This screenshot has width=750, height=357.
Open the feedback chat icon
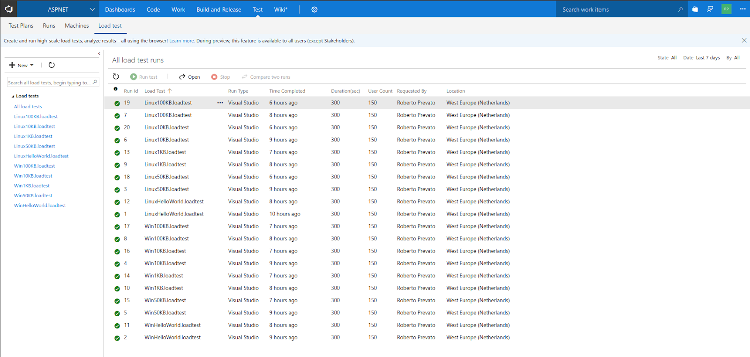710,9
